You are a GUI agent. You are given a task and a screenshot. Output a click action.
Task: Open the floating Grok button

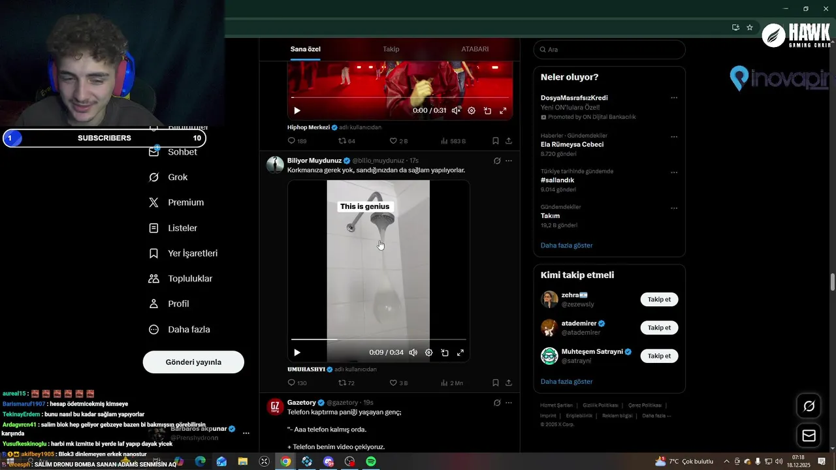click(809, 407)
